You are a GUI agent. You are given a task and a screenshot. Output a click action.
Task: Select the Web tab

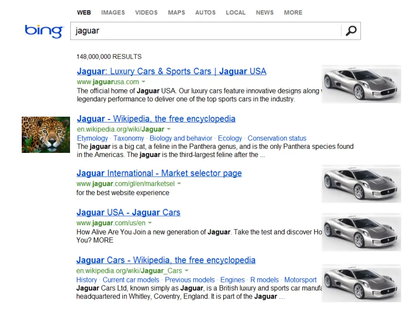coord(84,12)
